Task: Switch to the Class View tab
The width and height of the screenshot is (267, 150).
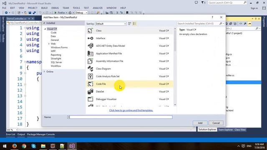Action: click(x=240, y=130)
